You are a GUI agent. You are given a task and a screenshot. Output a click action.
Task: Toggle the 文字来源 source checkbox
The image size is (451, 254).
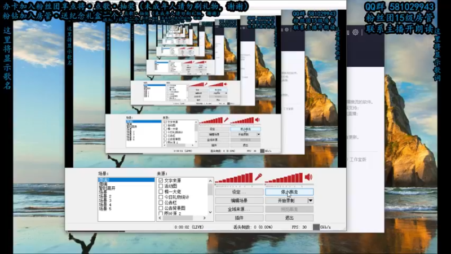pyautogui.click(x=161, y=181)
